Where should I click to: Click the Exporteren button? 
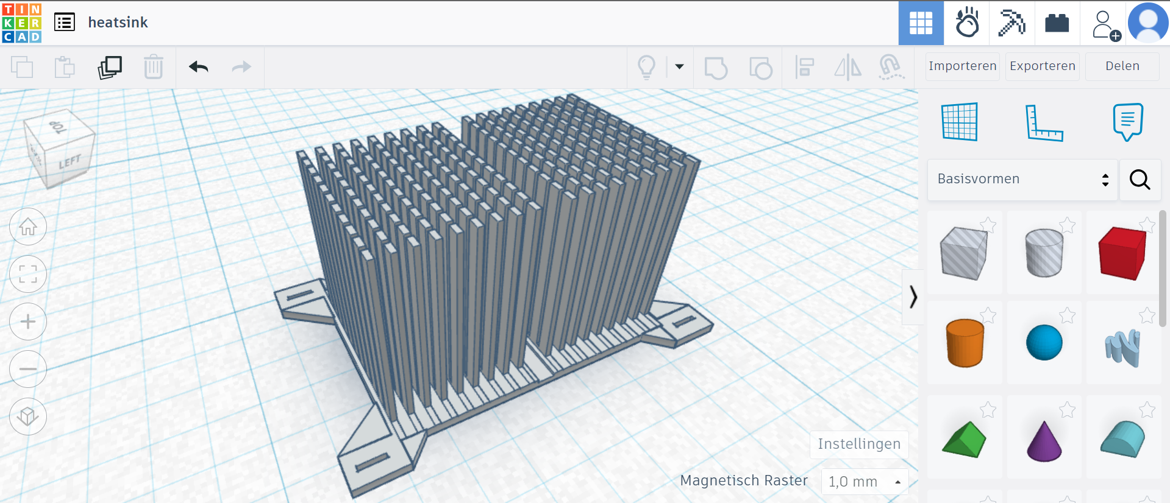(x=1042, y=66)
